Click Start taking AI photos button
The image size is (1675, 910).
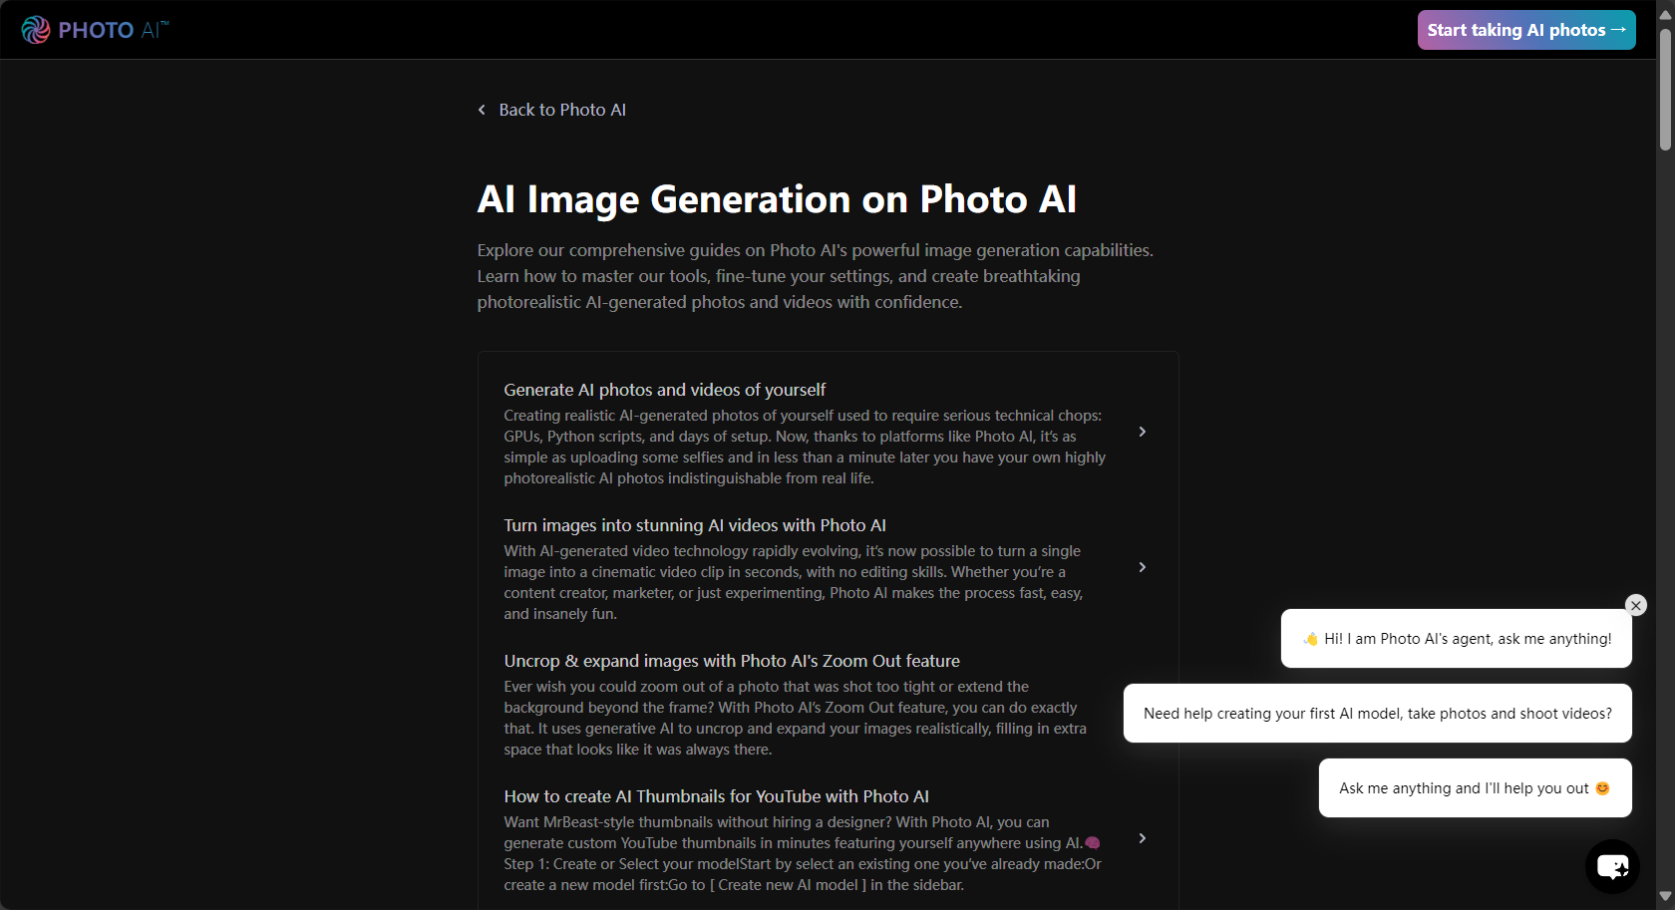click(1526, 30)
